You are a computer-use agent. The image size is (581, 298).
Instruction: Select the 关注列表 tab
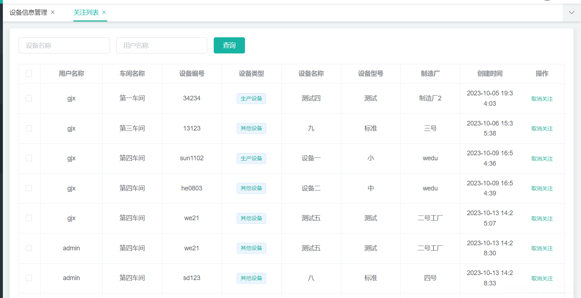86,13
